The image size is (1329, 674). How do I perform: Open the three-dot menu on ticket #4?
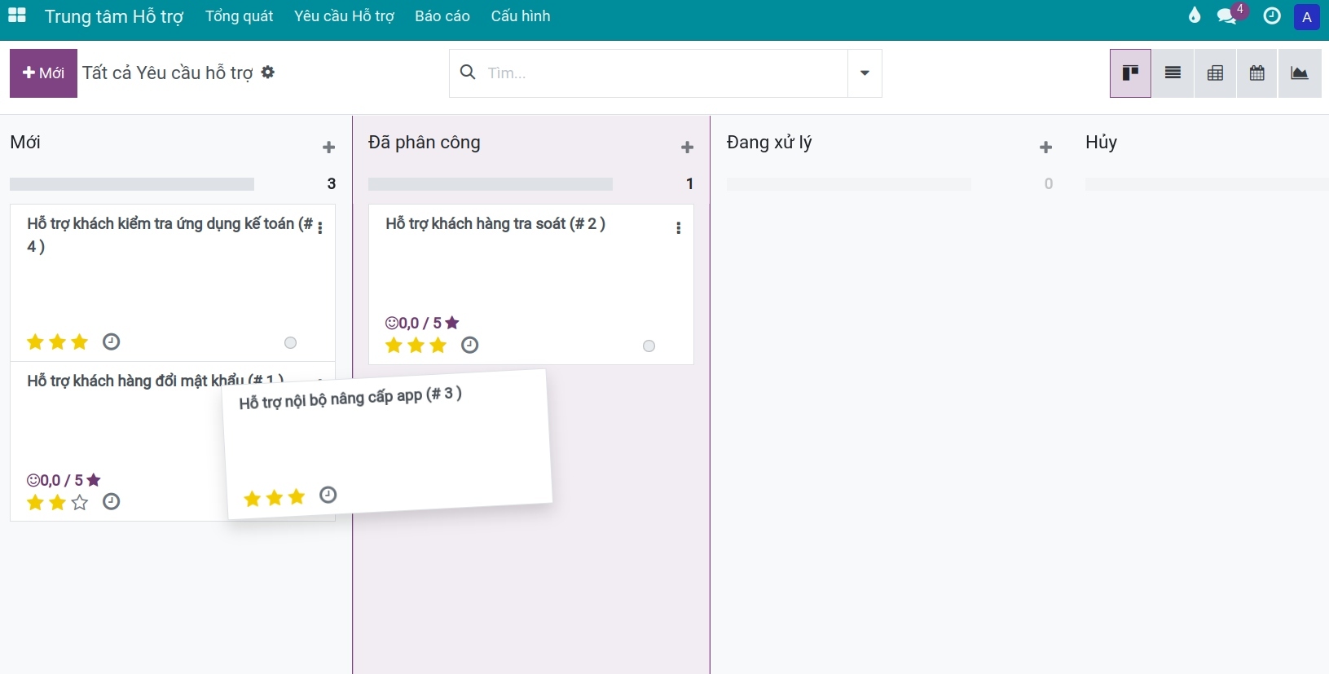click(x=320, y=228)
